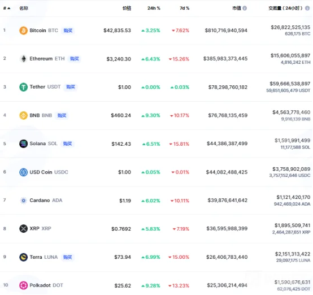
Task: Sort by 价格 column header
Action: tap(127, 8)
